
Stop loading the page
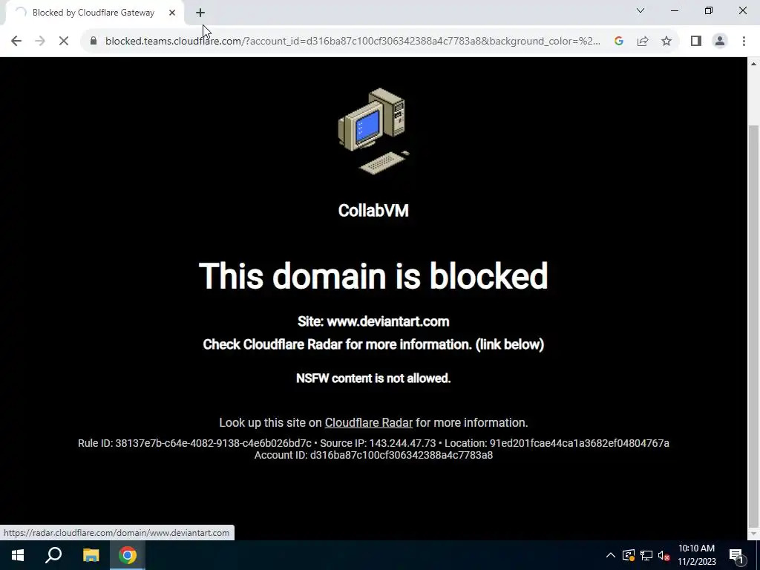[x=64, y=41]
